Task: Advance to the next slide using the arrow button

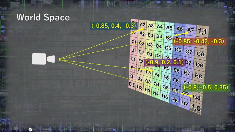Action: coord(7,130)
